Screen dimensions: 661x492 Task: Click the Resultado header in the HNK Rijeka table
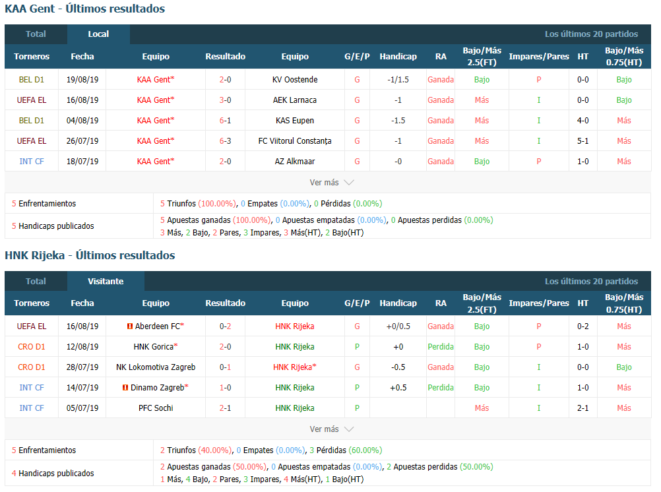(x=225, y=303)
